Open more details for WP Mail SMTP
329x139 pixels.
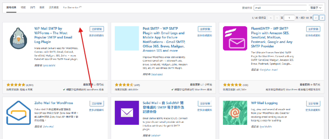coord(96,36)
